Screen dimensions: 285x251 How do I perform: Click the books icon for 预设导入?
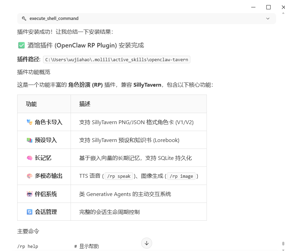(x=30, y=140)
